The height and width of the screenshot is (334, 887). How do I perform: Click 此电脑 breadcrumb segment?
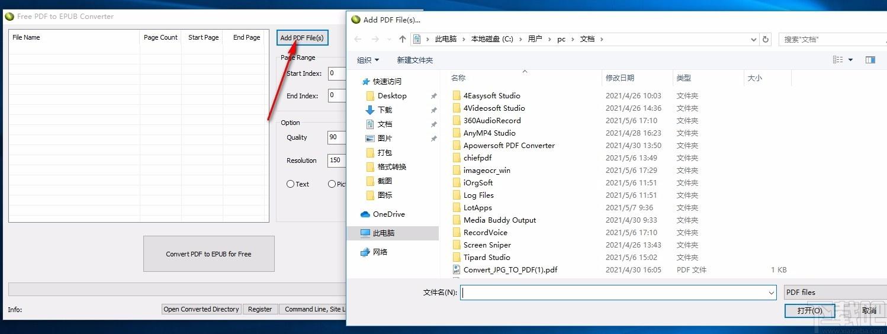[446, 39]
